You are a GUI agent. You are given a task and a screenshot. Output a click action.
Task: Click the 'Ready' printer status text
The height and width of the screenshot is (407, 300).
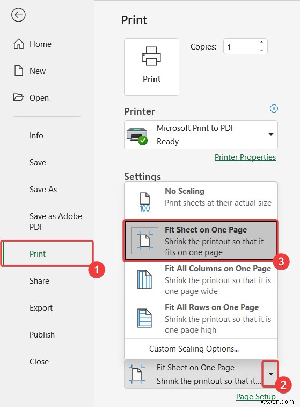(x=168, y=142)
